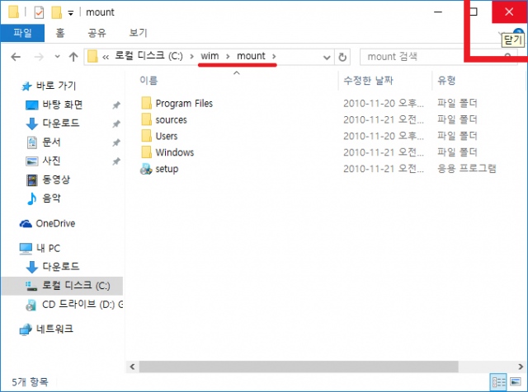Image resolution: width=528 pixels, height=392 pixels.
Task: Select the sources folder icon
Action: [x=146, y=119]
